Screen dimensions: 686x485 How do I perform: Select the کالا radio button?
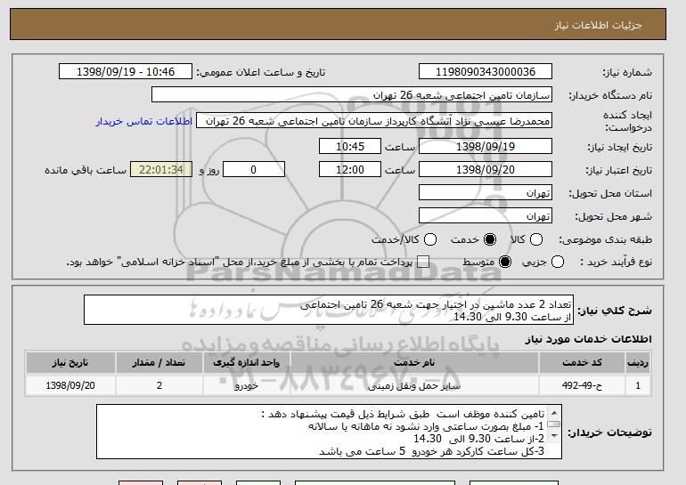[536, 239]
